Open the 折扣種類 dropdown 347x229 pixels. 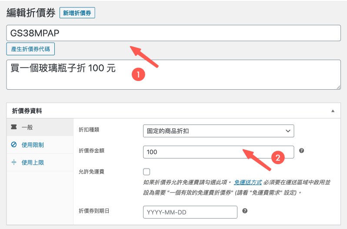pyautogui.click(x=218, y=131)
